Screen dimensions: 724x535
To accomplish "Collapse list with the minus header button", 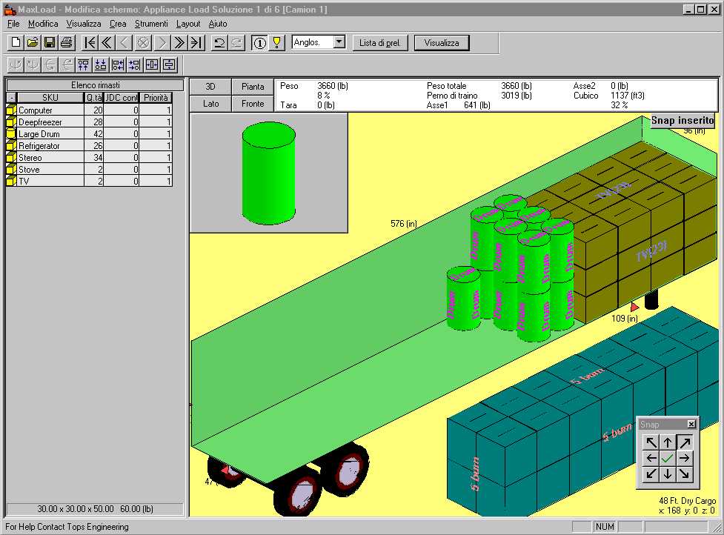I will pos(11,98).
